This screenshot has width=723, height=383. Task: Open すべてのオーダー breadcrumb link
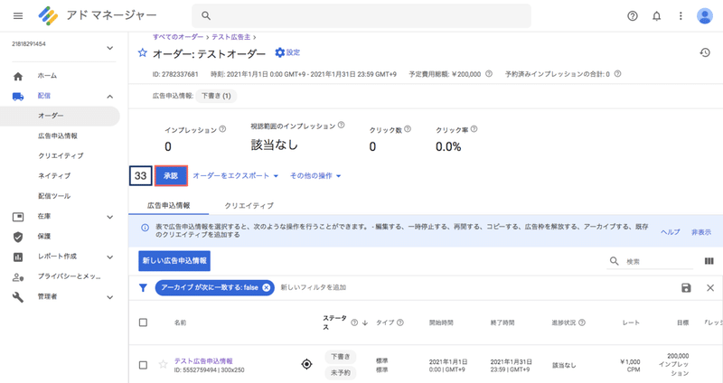(178, 37)
